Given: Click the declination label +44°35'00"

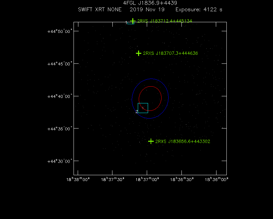Looking at the screenshot, I should [60, 129].
